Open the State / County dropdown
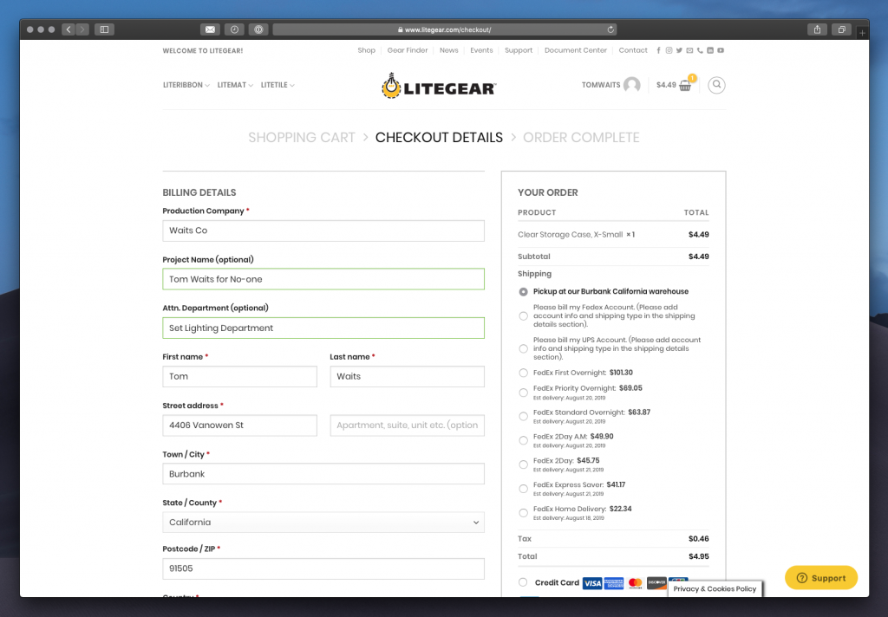This screenshot has height=617, width=888. tap(323, 523)
